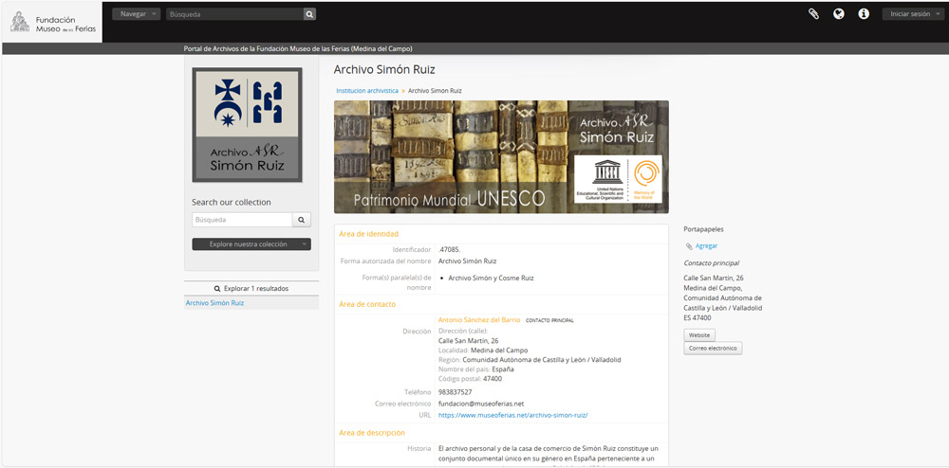949x468 pixels.
Task: Click the Search our collection label
Action: point(232,203)
